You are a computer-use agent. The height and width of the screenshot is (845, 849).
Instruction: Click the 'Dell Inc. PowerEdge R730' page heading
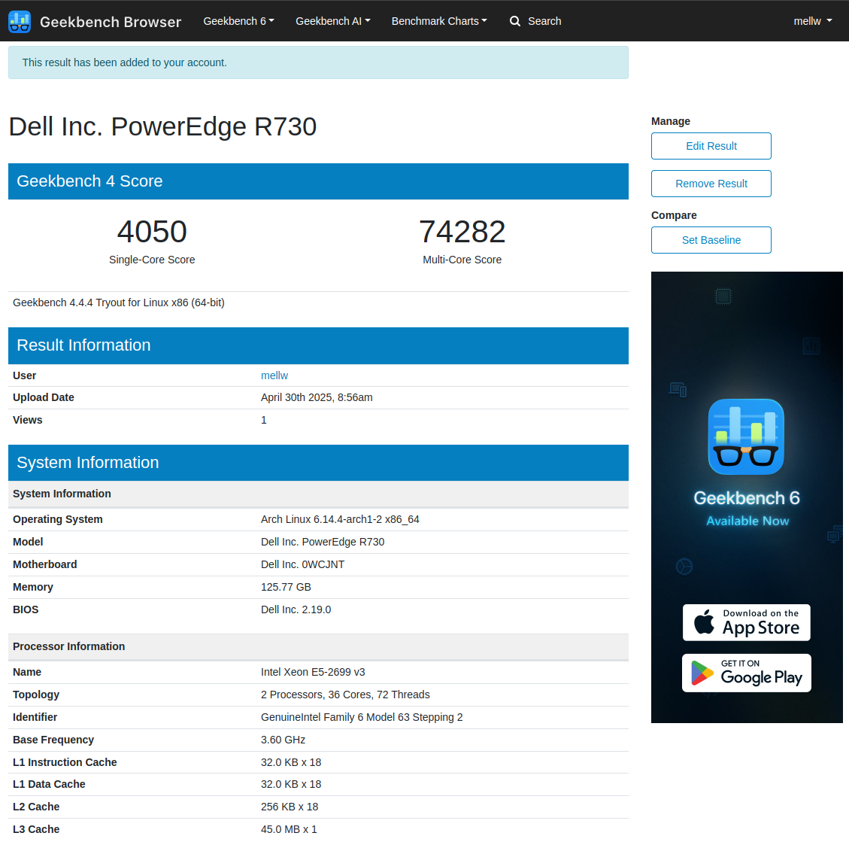tap(162, 126)
